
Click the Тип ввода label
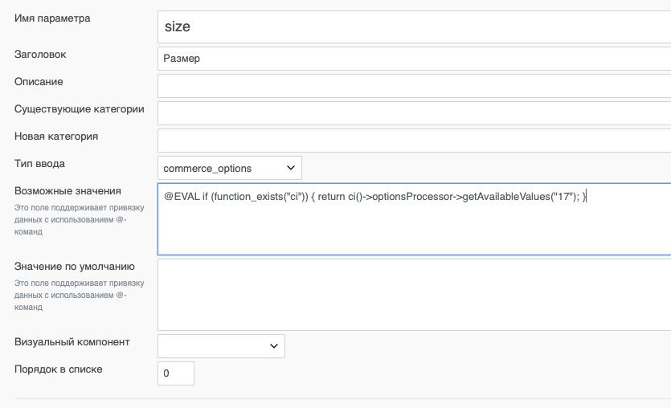click(39, 164)
